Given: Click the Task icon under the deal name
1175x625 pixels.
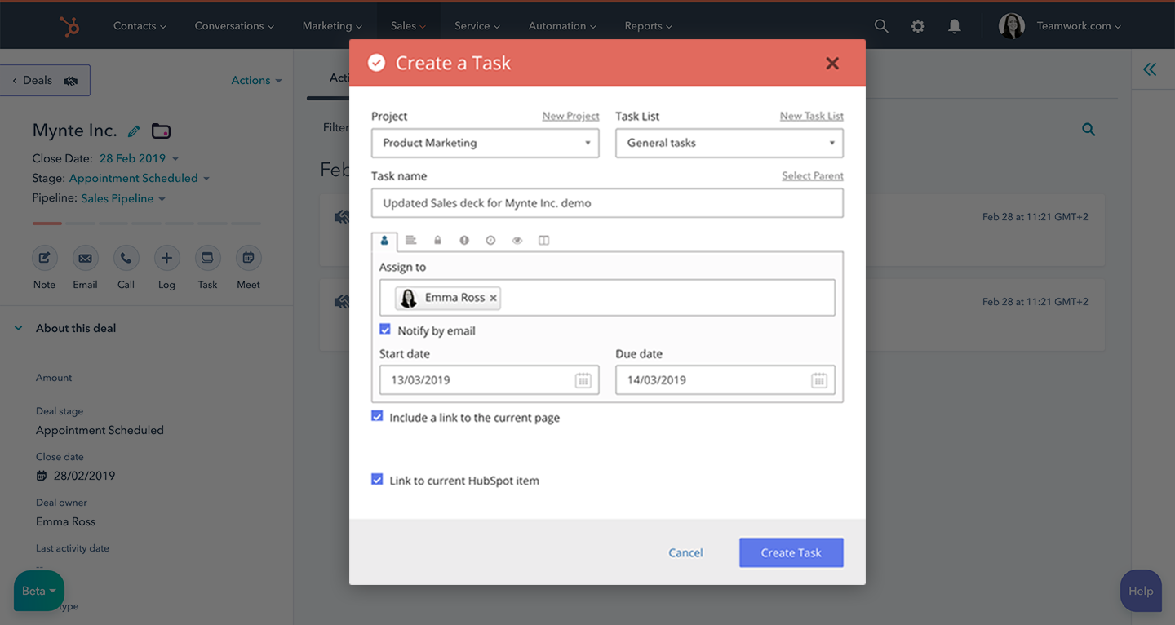Looking at the screenshot, I should coord(207,259).
